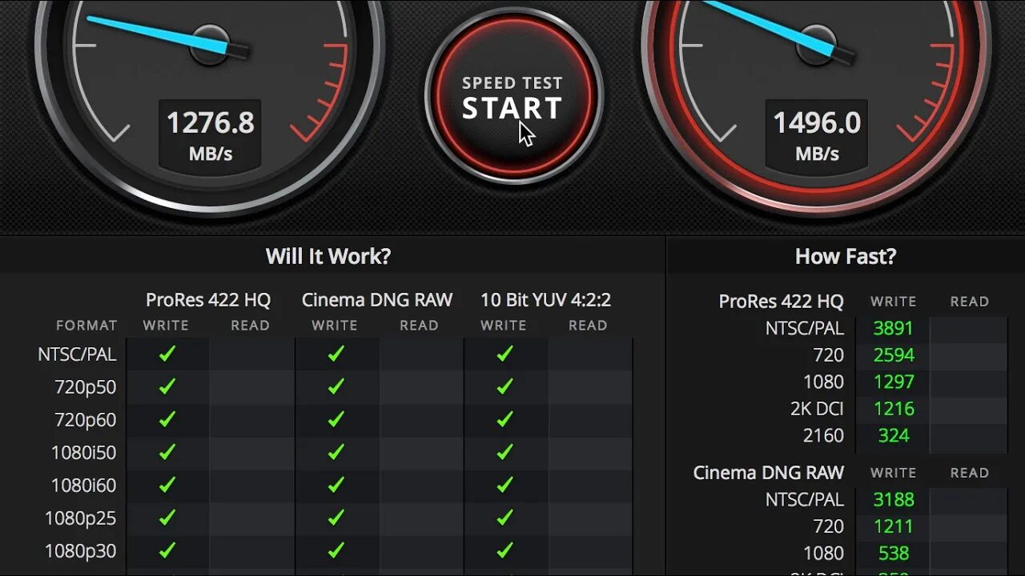
Task: Click the 1496.0 MB/s read speed readout
Action: (x=817, y=134)
